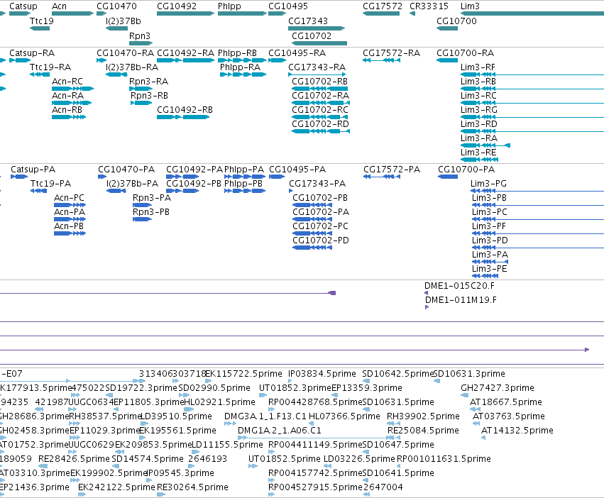Open the CG17343-RA transcript
The height and width of the screenshot is (498, 604).
(317, 74)
